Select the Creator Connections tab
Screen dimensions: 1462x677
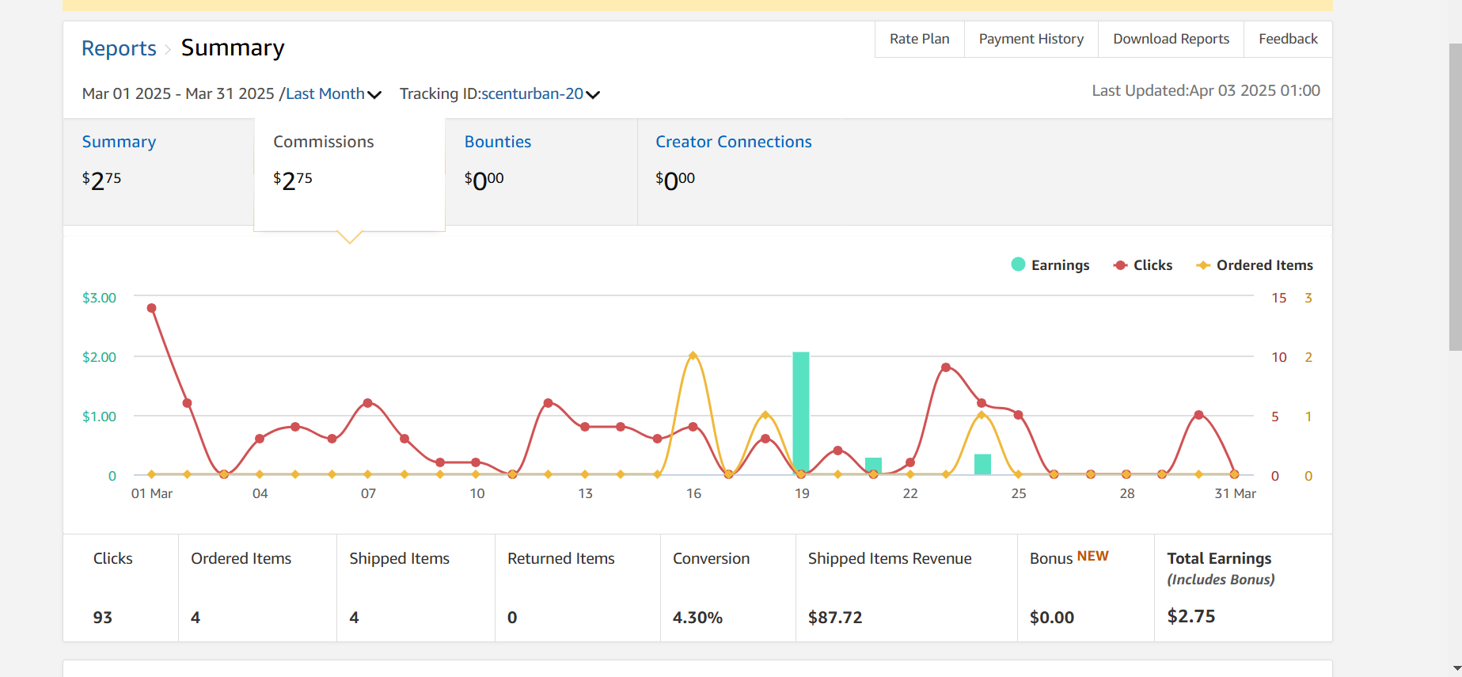click(x=734, y=142)
